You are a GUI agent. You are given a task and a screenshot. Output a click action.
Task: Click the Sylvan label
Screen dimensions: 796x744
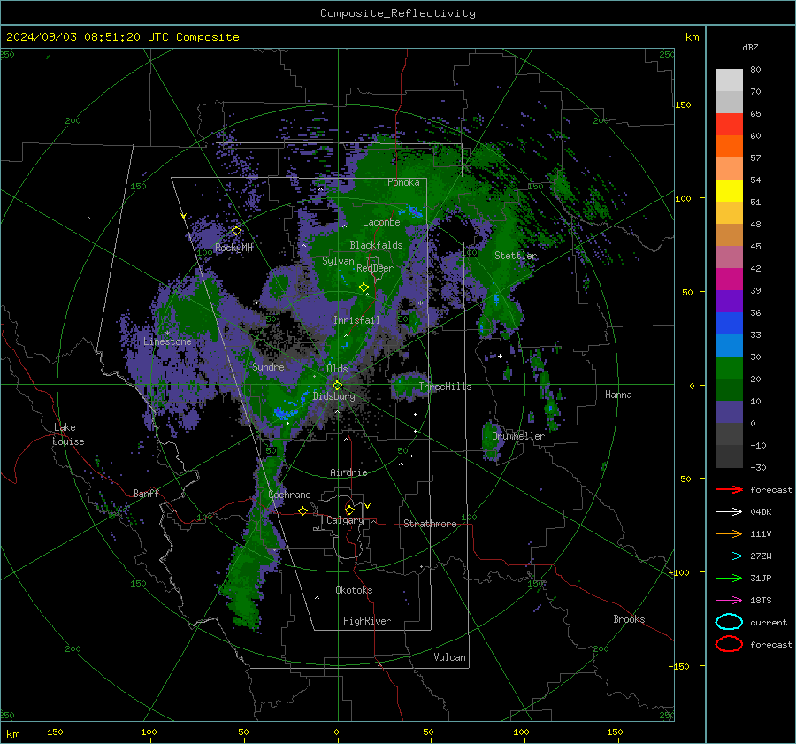[338, 261]
